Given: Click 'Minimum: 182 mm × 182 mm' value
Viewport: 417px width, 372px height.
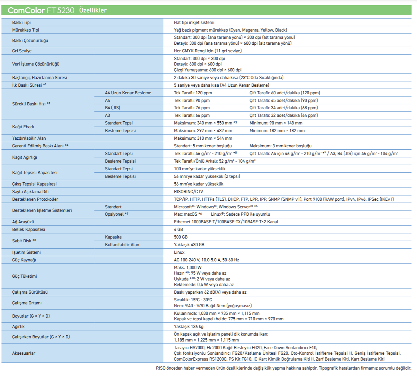Looking at the screenshot, I should (277, 131).
